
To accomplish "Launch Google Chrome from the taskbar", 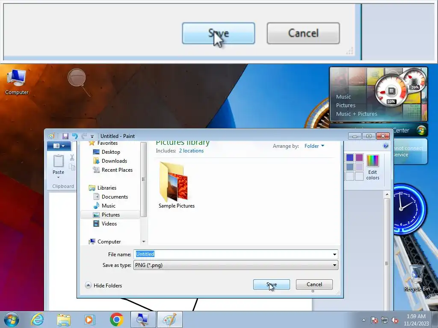I will coord(116,319).
